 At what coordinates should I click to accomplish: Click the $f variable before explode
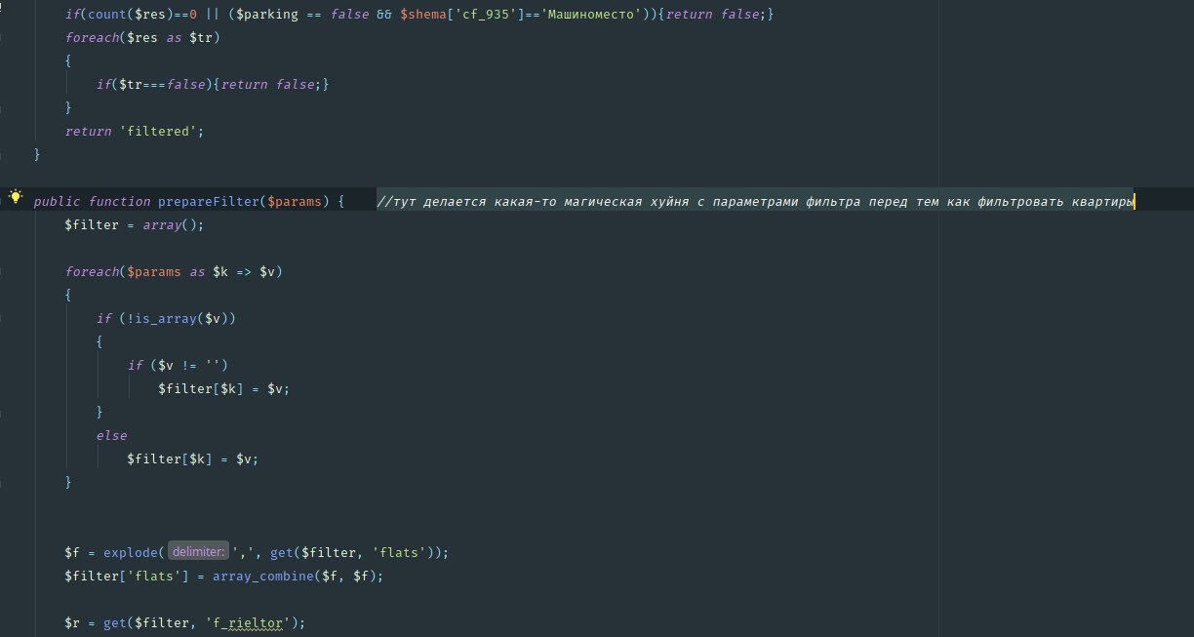pos(73,552)
